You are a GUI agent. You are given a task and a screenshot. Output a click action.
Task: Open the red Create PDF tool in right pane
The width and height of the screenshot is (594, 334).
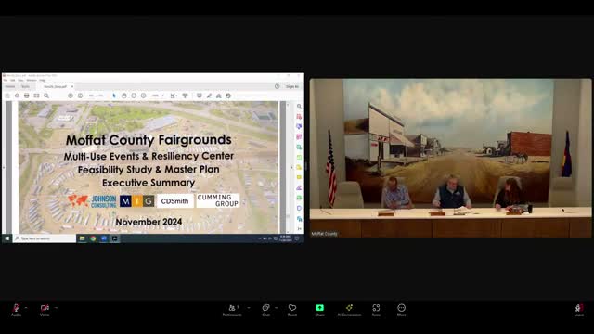pos(299,117)
